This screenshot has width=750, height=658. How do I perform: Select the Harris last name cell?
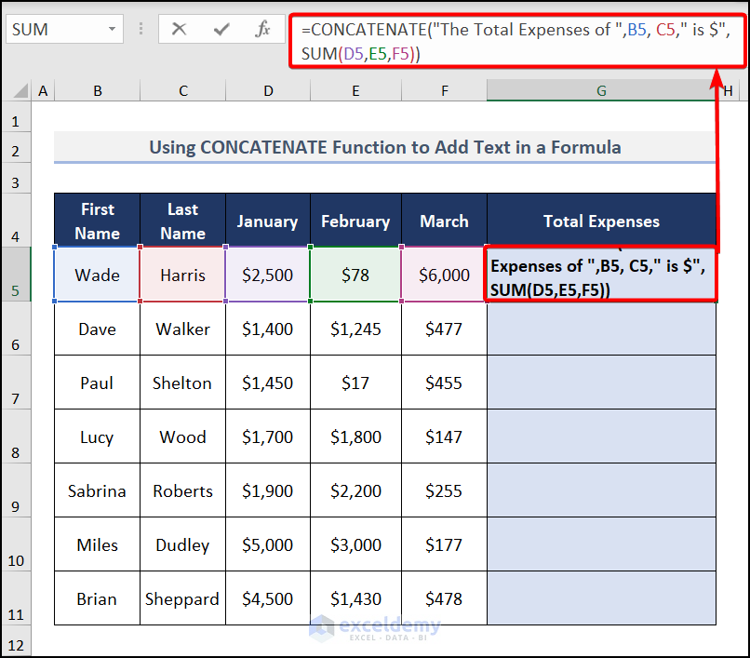[182, 275]
